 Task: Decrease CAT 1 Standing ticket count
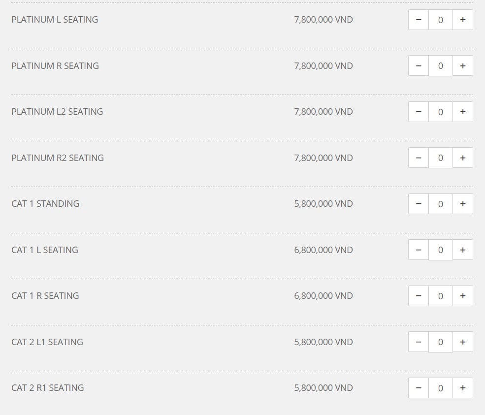pos(419,204)
